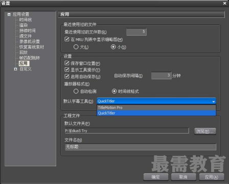Click 取消 cancel button
Screen dimensions: 229x184
pos(184,177)
